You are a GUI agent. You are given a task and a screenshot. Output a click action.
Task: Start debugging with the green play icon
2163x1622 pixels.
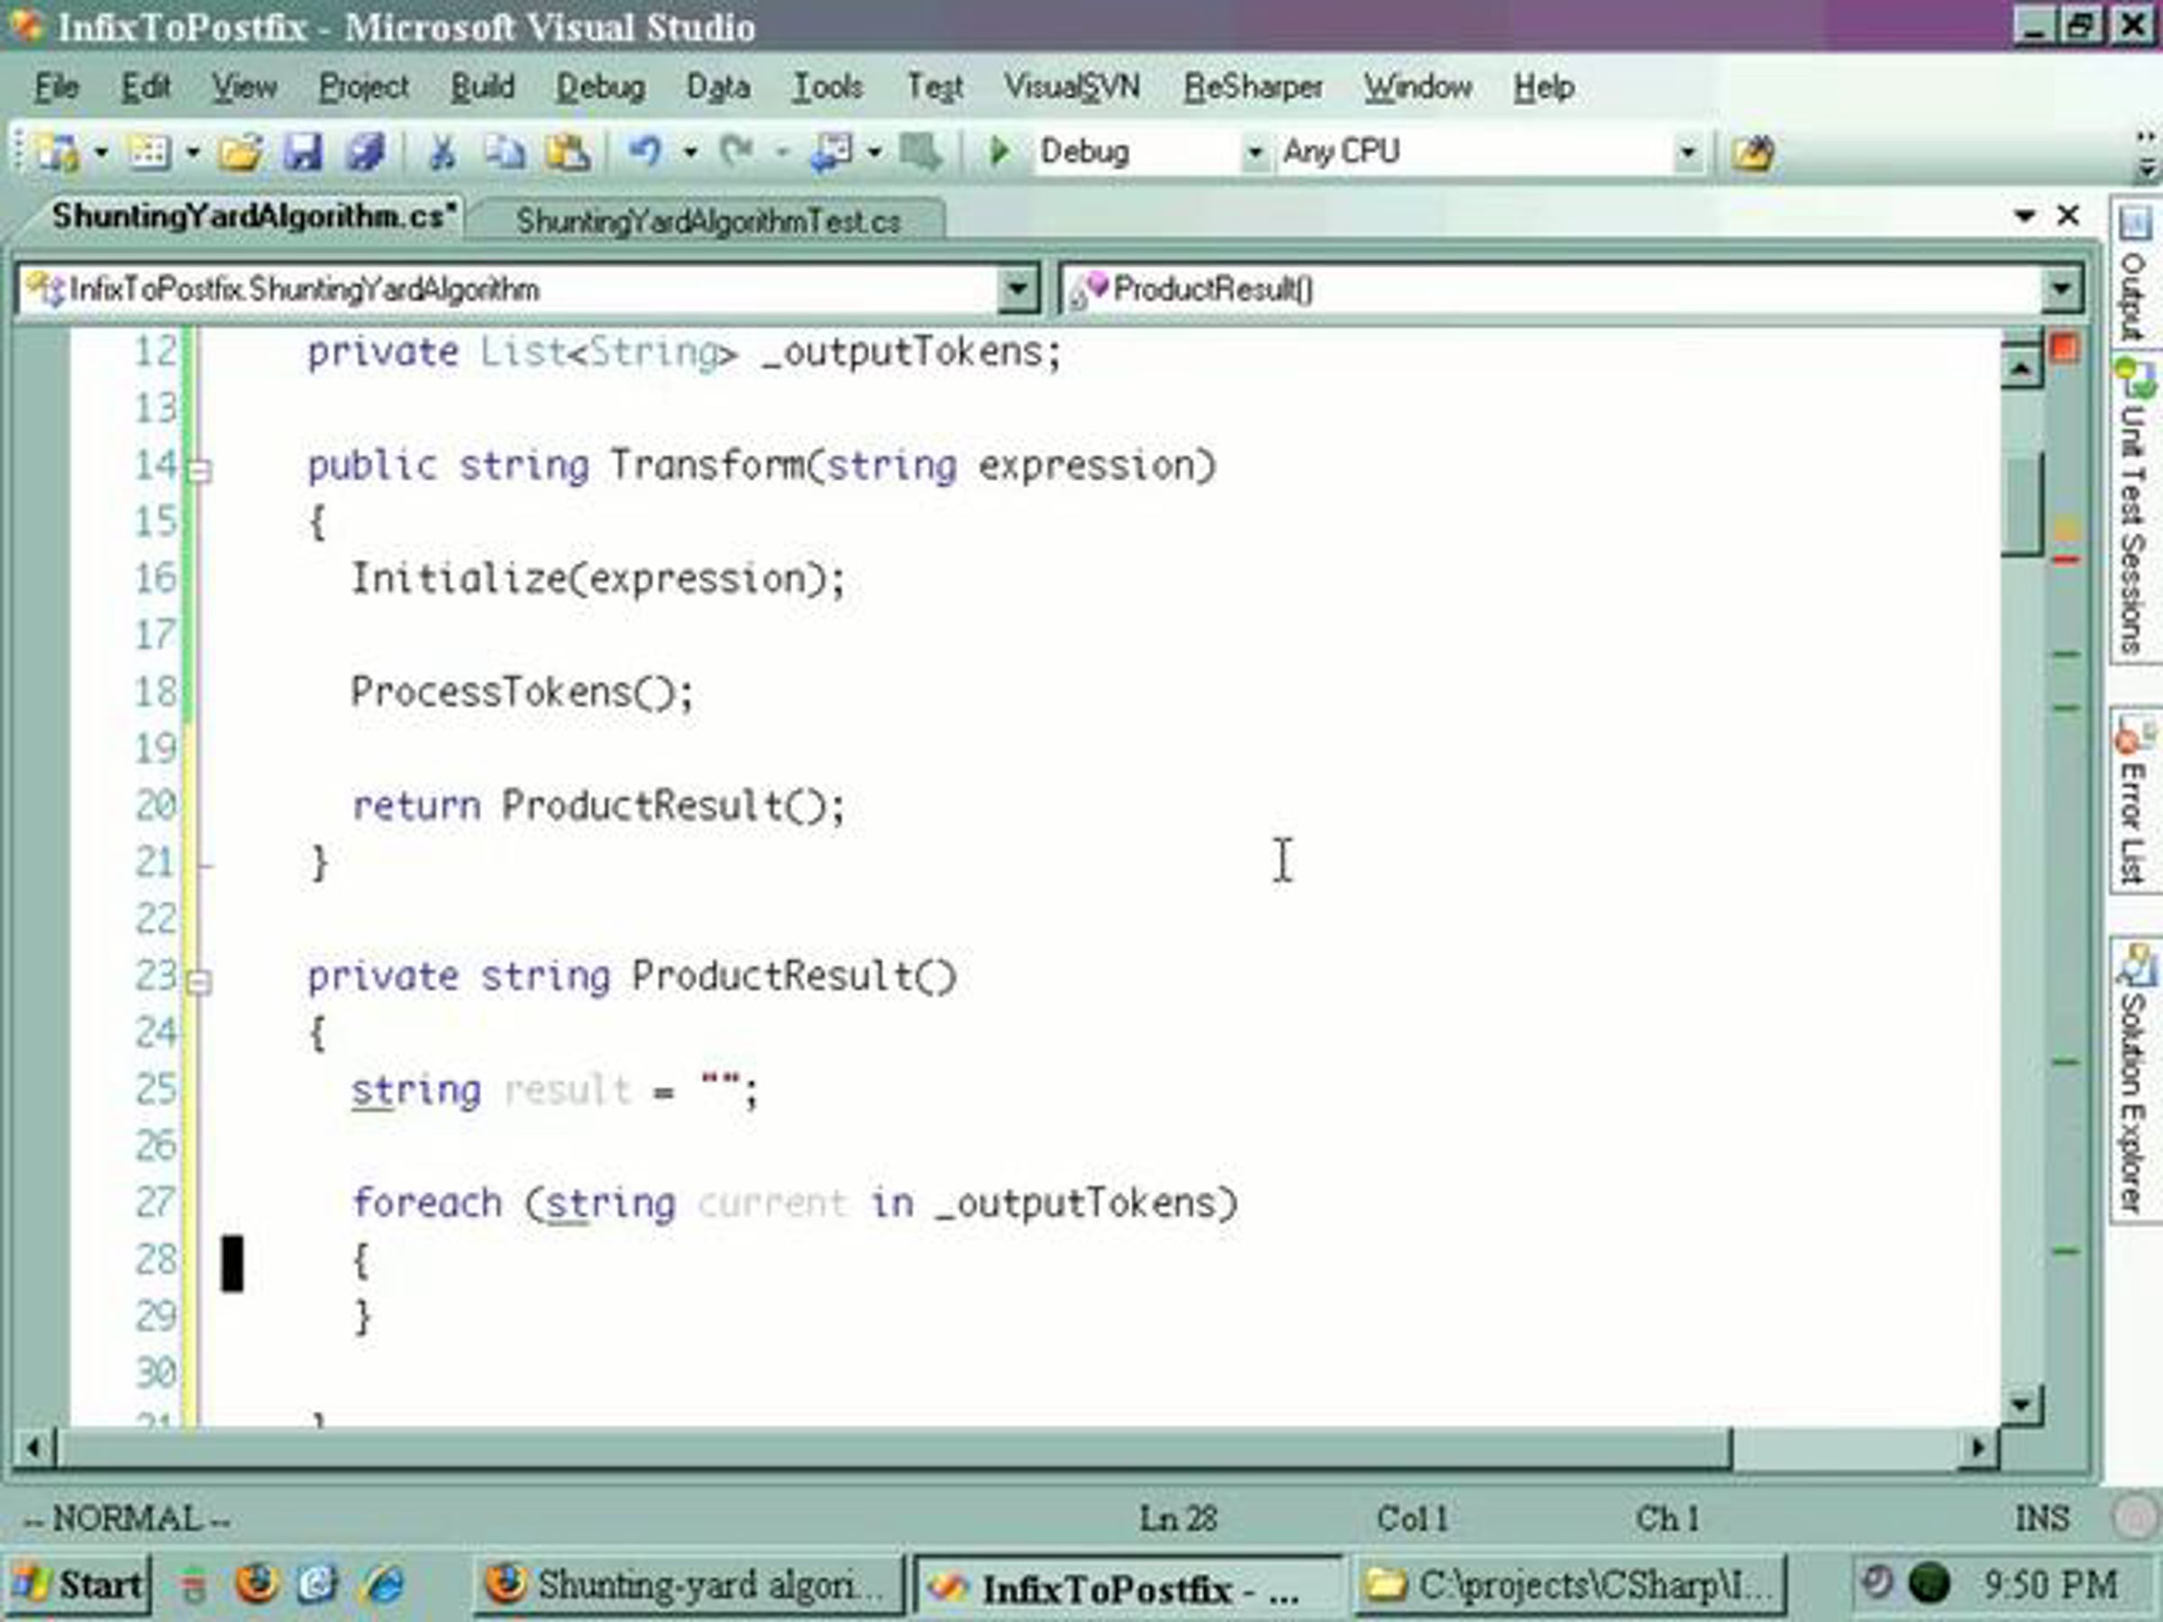999,151
